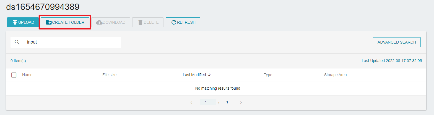
Task: Sort by the File size column
Action: 109,75
